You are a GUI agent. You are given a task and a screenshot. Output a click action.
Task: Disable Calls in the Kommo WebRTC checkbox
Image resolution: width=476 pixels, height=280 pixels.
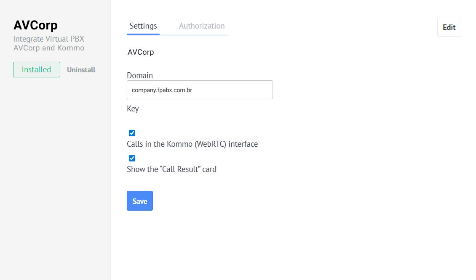[132, 133]
